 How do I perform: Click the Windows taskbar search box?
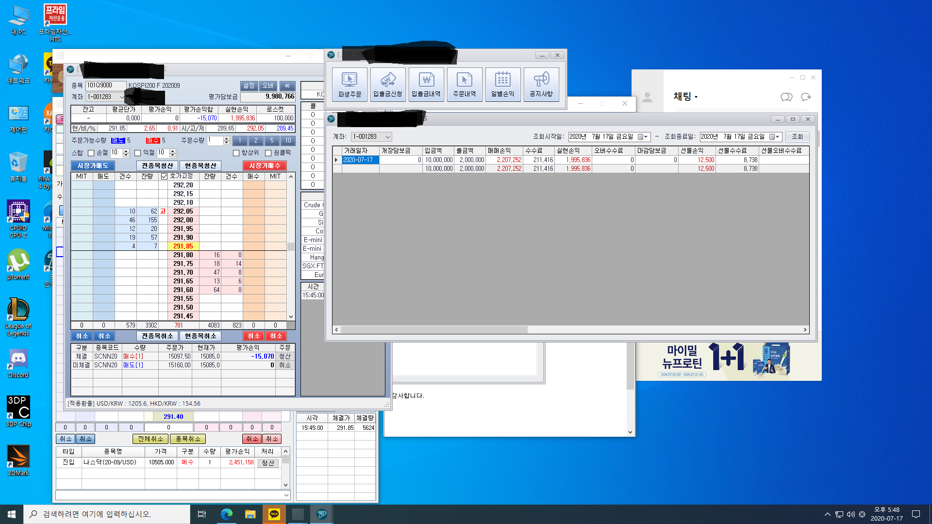point(107,514)
